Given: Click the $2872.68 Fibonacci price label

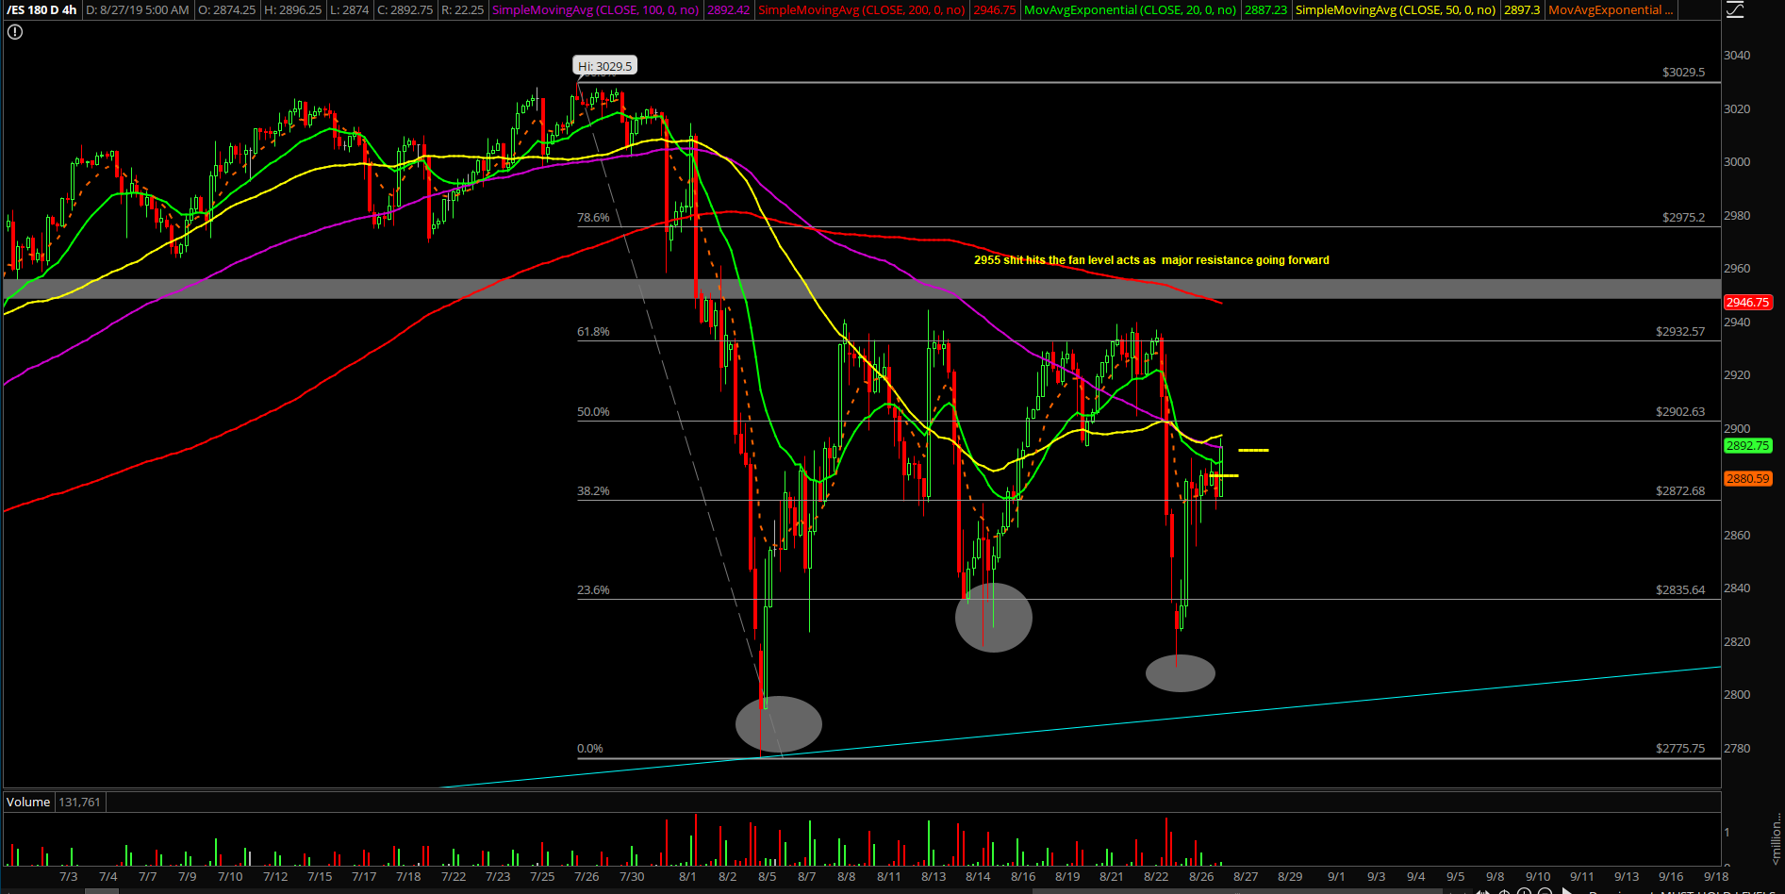Looking at the screenshot, I should click(x=1680, y=491).
